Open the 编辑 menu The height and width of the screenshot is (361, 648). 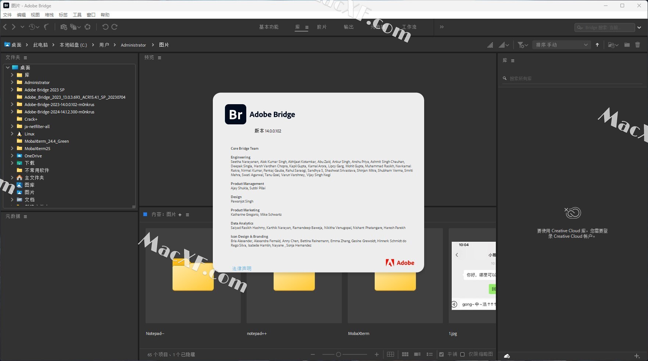21,15
